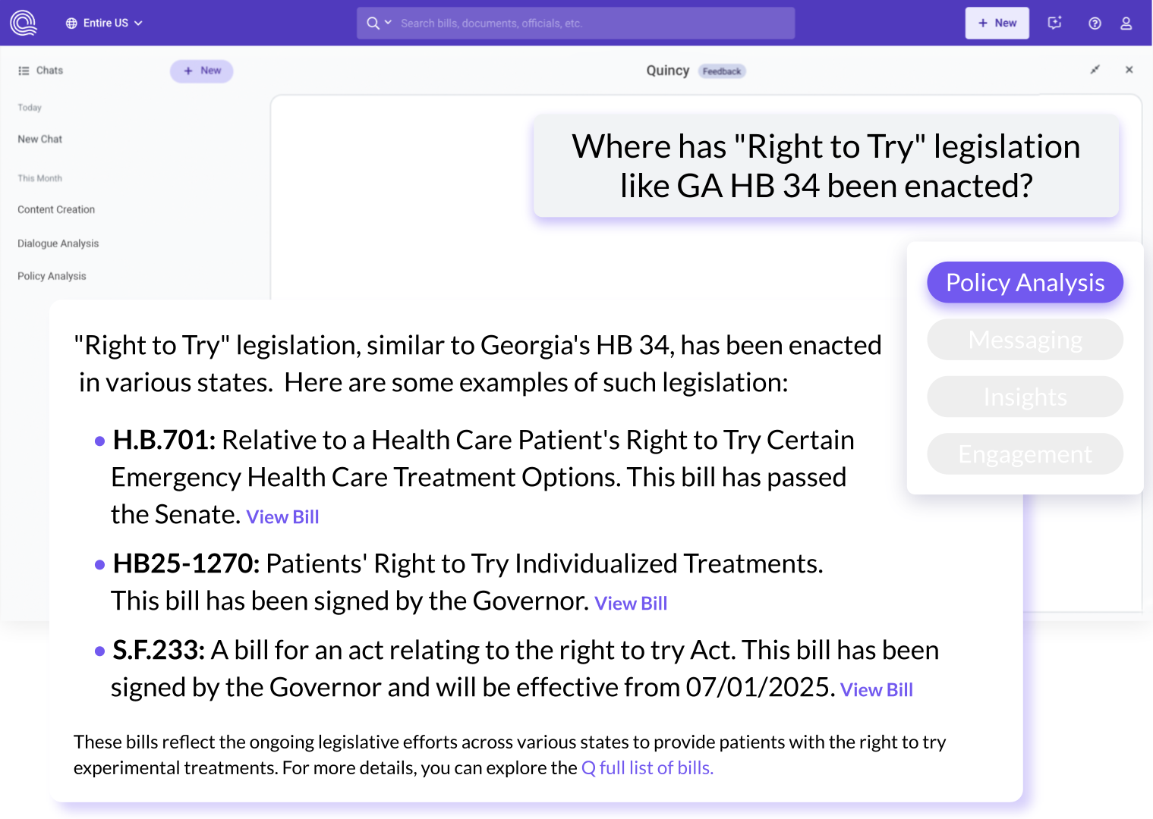
Task: Click the New button in top bar
Action: [997, 24]
